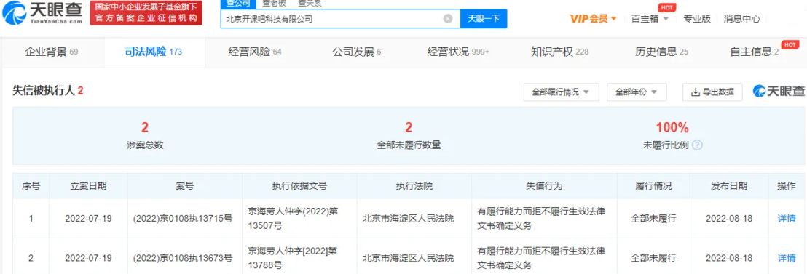Switch to the 经营风险 tab
The width and height of the screenshot is (807, 274).
(x=255, y=52)
